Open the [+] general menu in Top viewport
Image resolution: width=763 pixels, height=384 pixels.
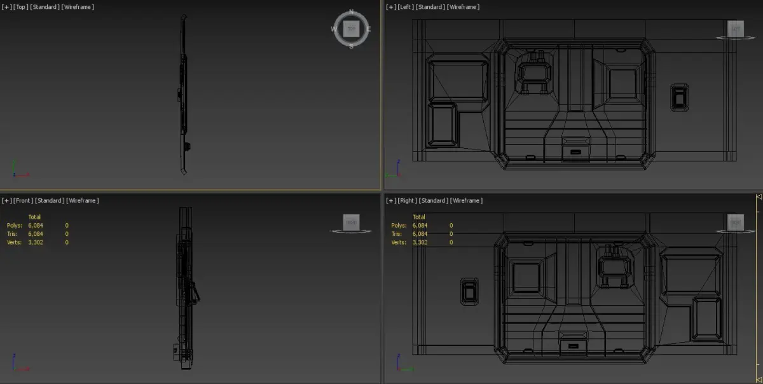click(x=6, y=7)
